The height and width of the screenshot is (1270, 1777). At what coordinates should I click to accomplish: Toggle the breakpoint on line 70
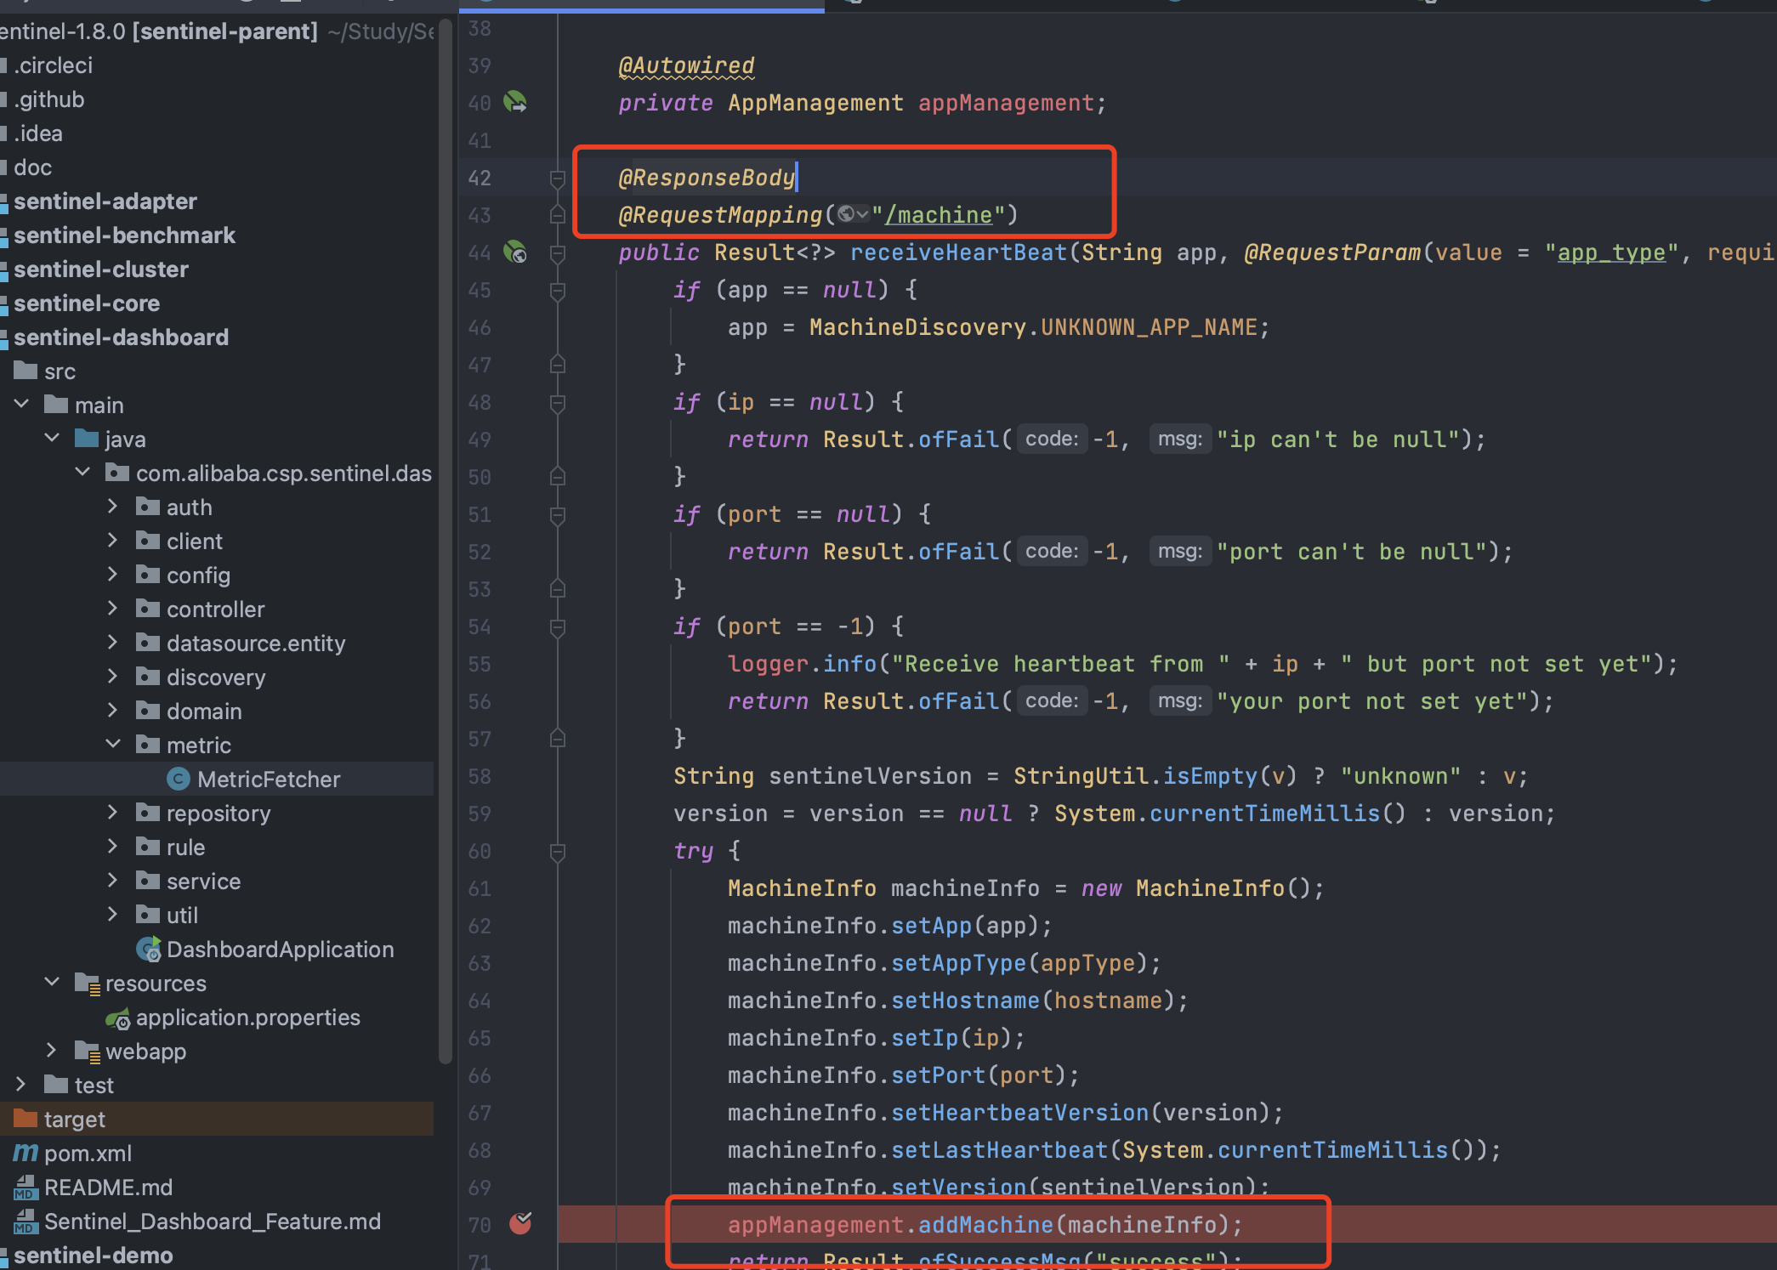519,1224
